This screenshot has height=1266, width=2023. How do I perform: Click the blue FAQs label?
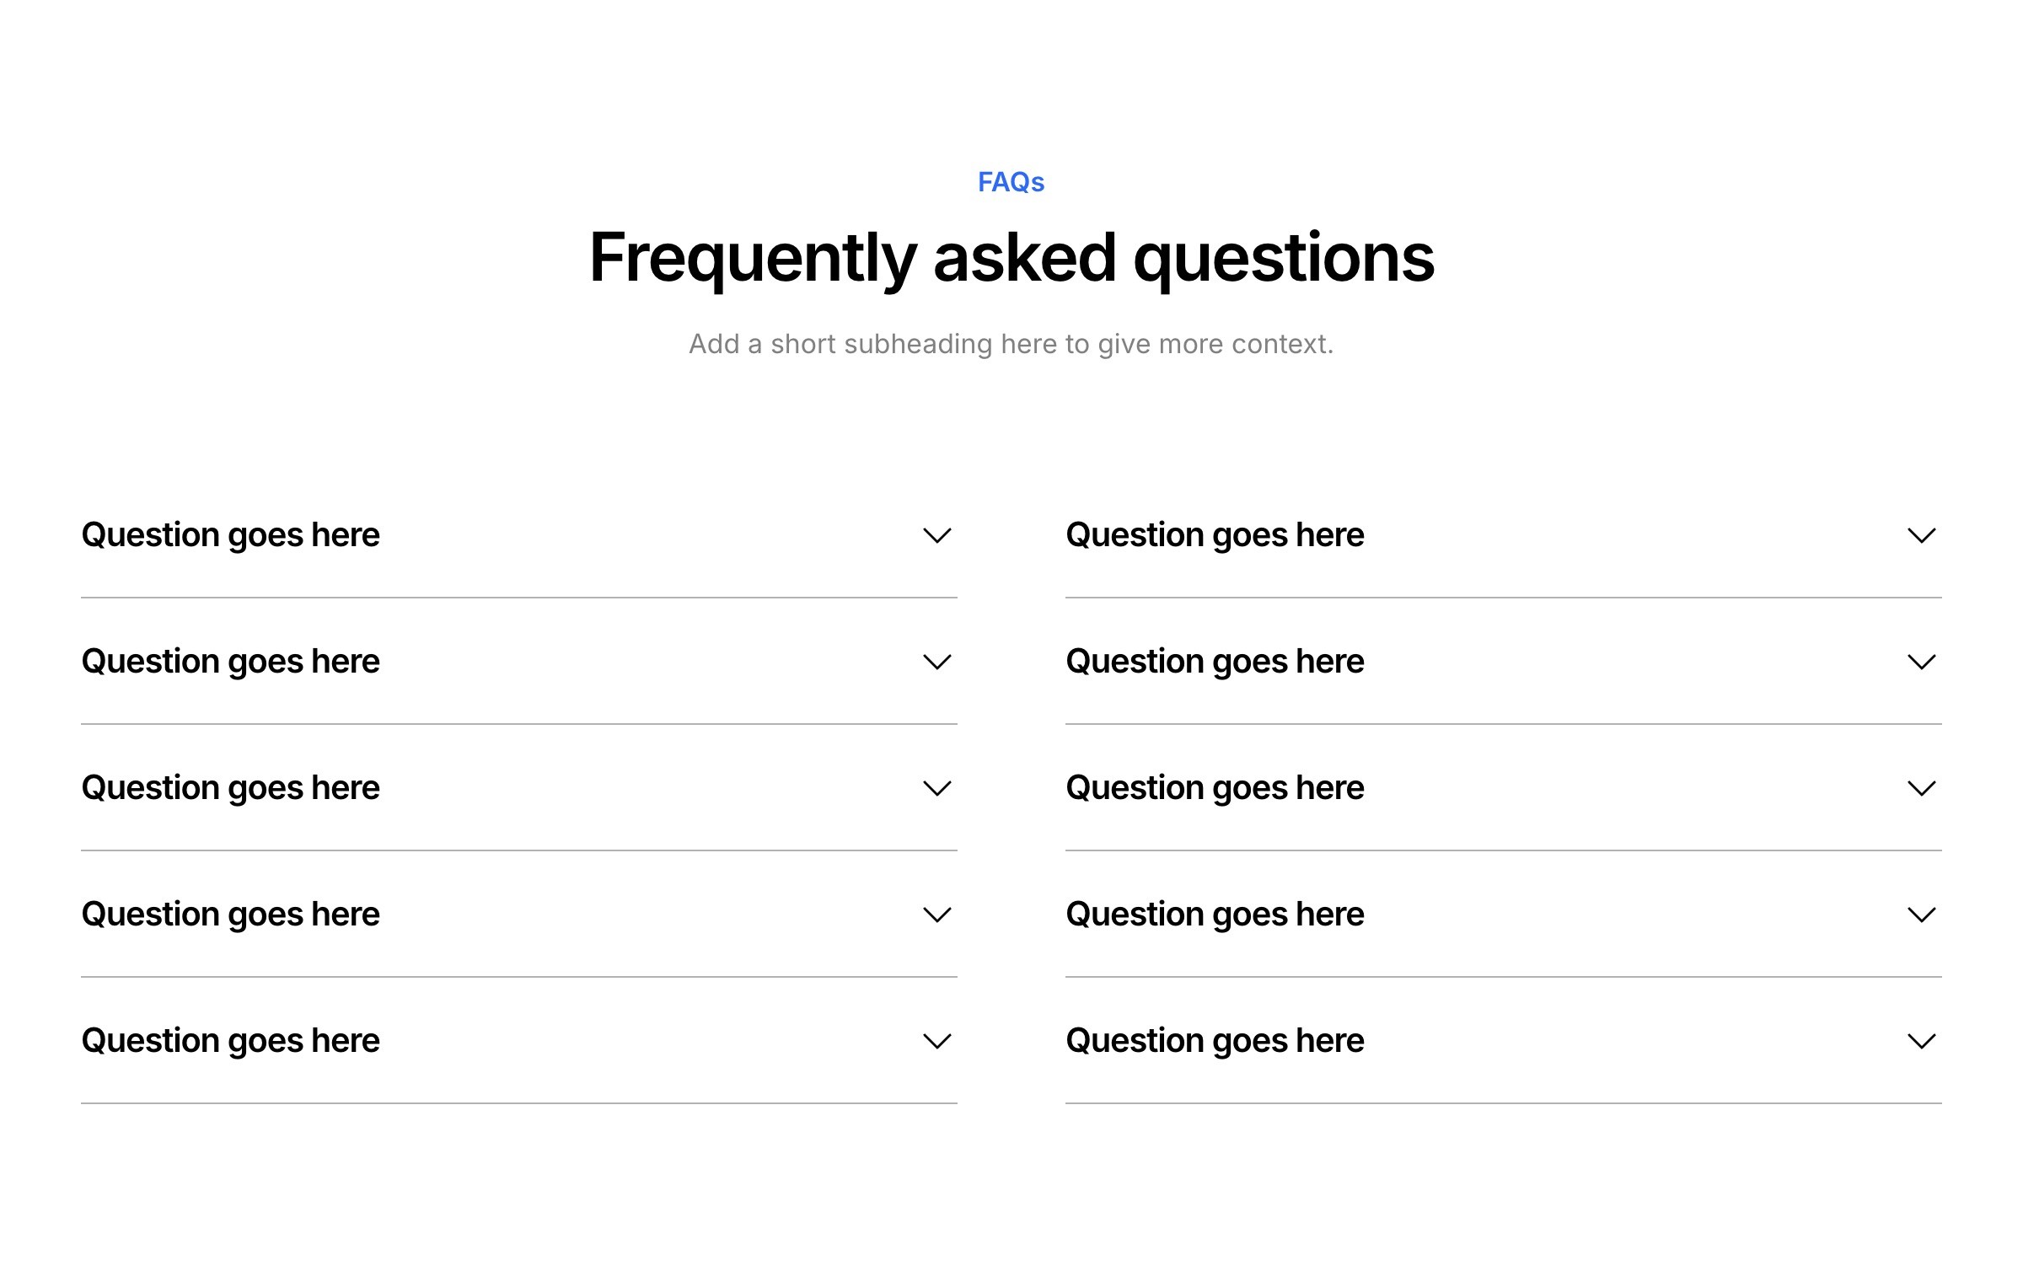coord(1011,182)
